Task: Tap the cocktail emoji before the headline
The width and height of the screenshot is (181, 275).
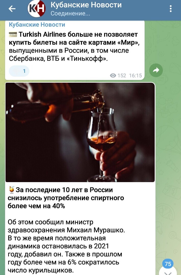Action: click(11, 190)
